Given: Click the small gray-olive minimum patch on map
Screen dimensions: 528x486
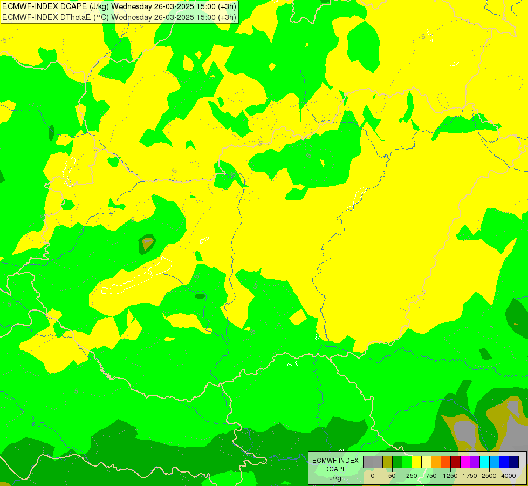Looking at the screenshot, I should tap(147, 244).
